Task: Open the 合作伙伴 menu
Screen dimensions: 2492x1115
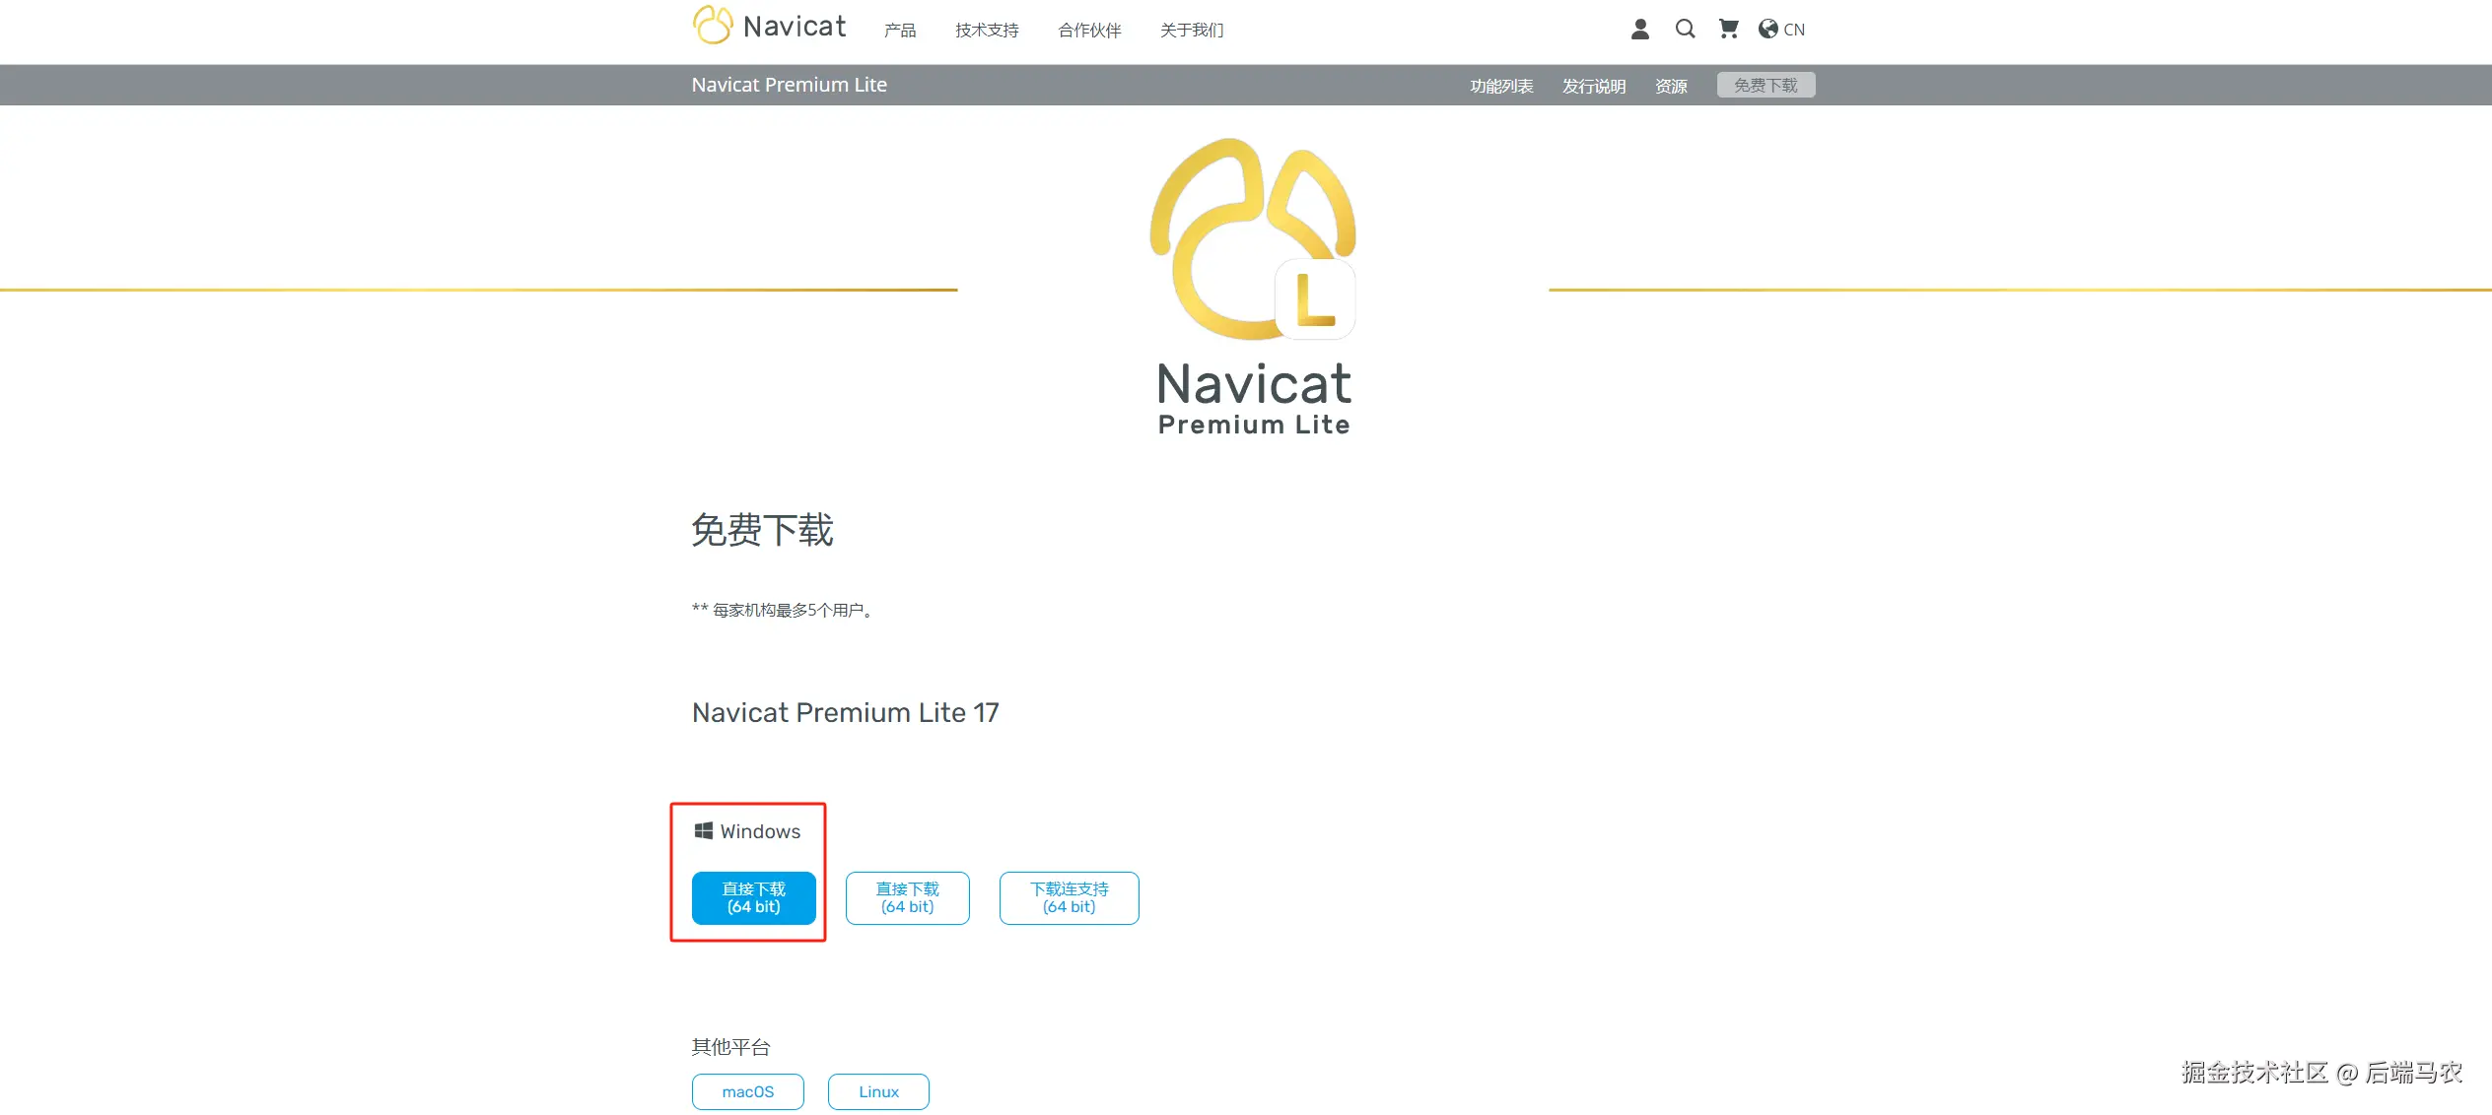Action: click(1089, 31)
